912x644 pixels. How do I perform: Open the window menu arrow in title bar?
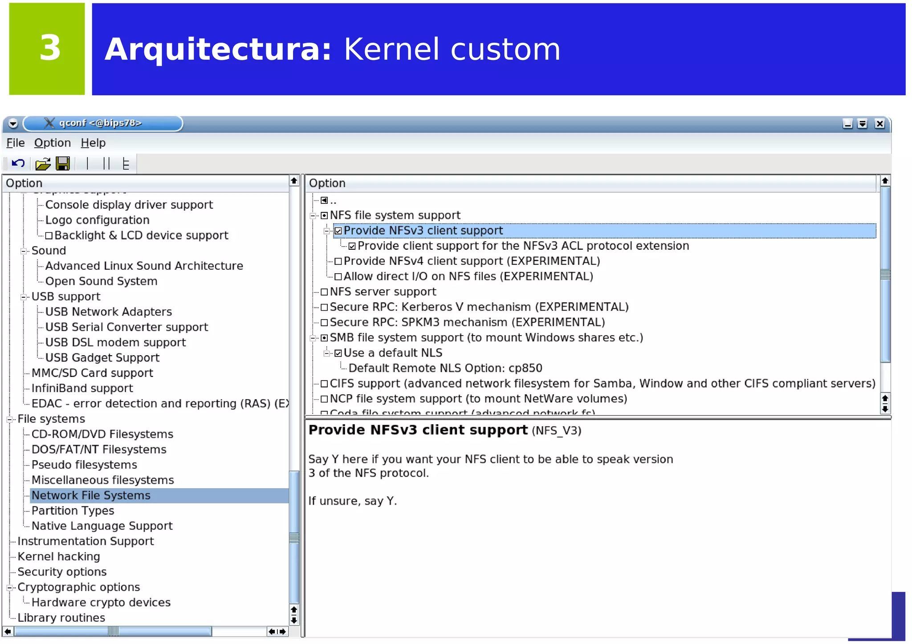coord(13,123)
